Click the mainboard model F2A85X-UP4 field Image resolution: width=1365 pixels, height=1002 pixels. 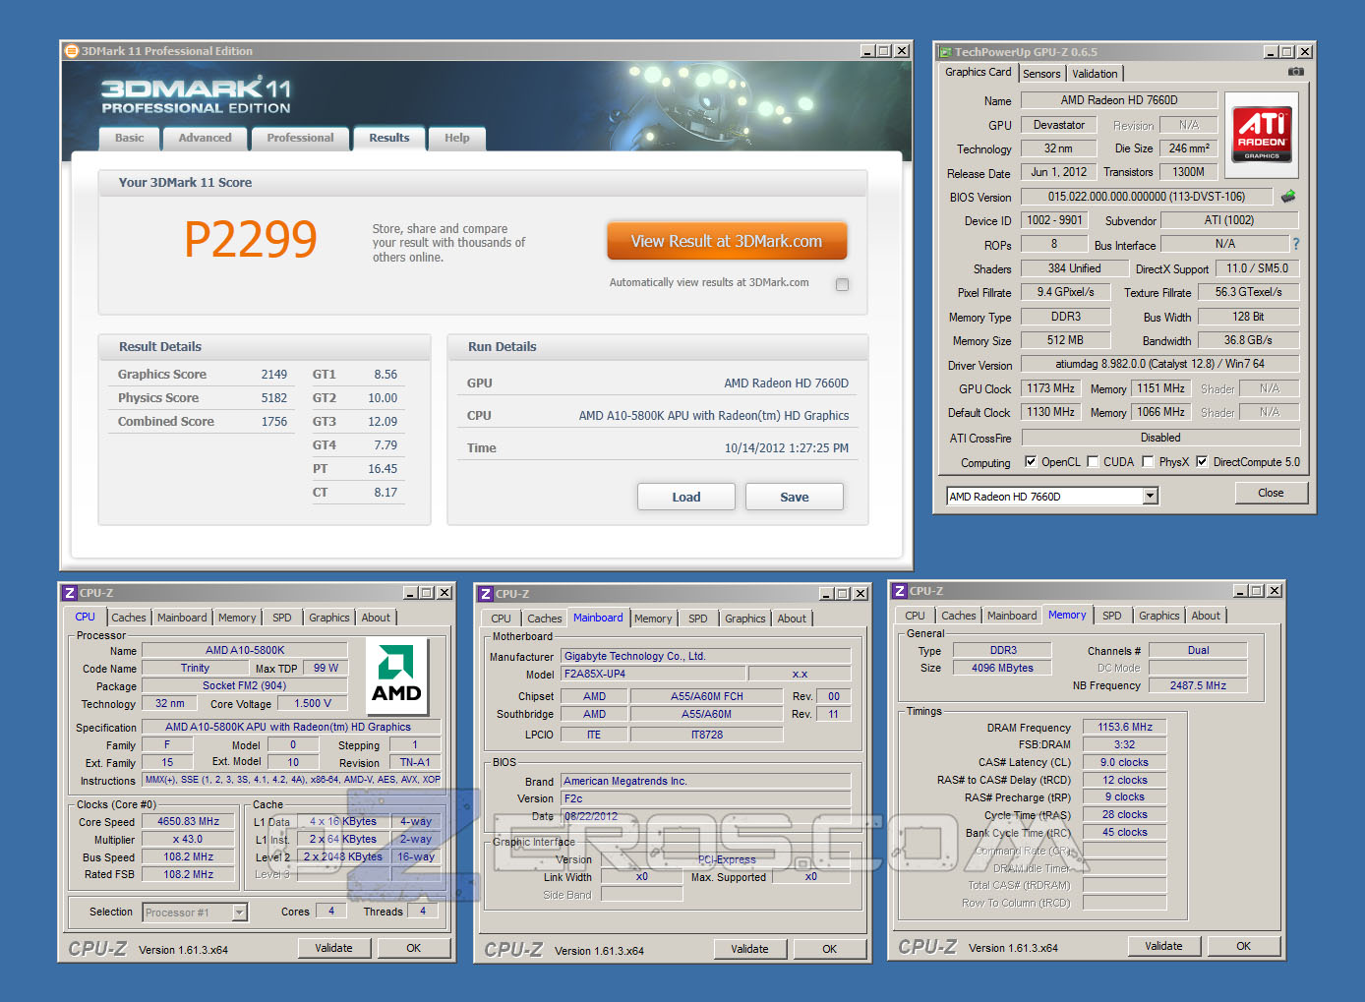coord(653,674)
